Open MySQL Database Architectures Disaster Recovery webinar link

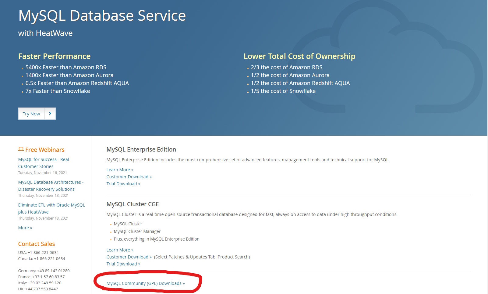pos(51,186)
